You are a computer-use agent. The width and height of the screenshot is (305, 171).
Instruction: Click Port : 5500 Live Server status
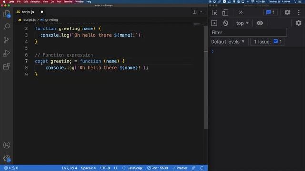pos(158,168)
